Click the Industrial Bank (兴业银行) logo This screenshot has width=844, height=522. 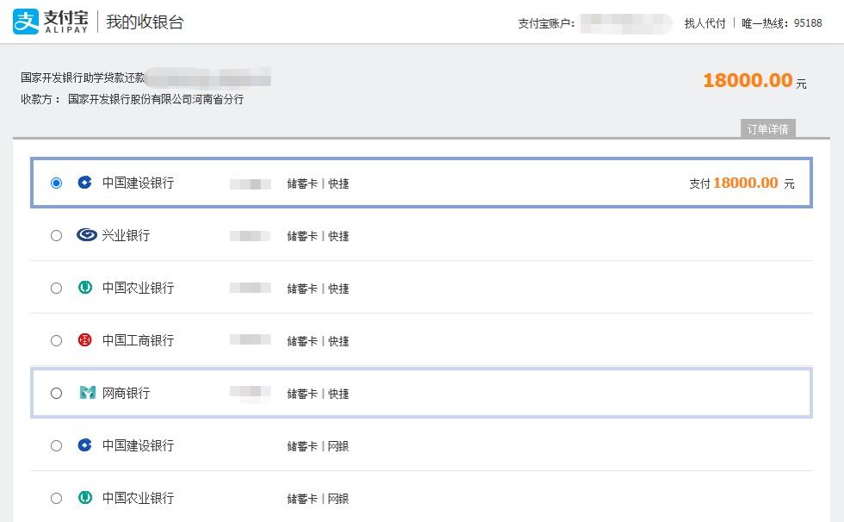click(87, 234)
